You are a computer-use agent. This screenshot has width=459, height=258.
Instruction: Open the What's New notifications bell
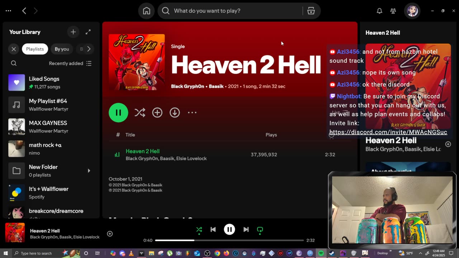379,11
